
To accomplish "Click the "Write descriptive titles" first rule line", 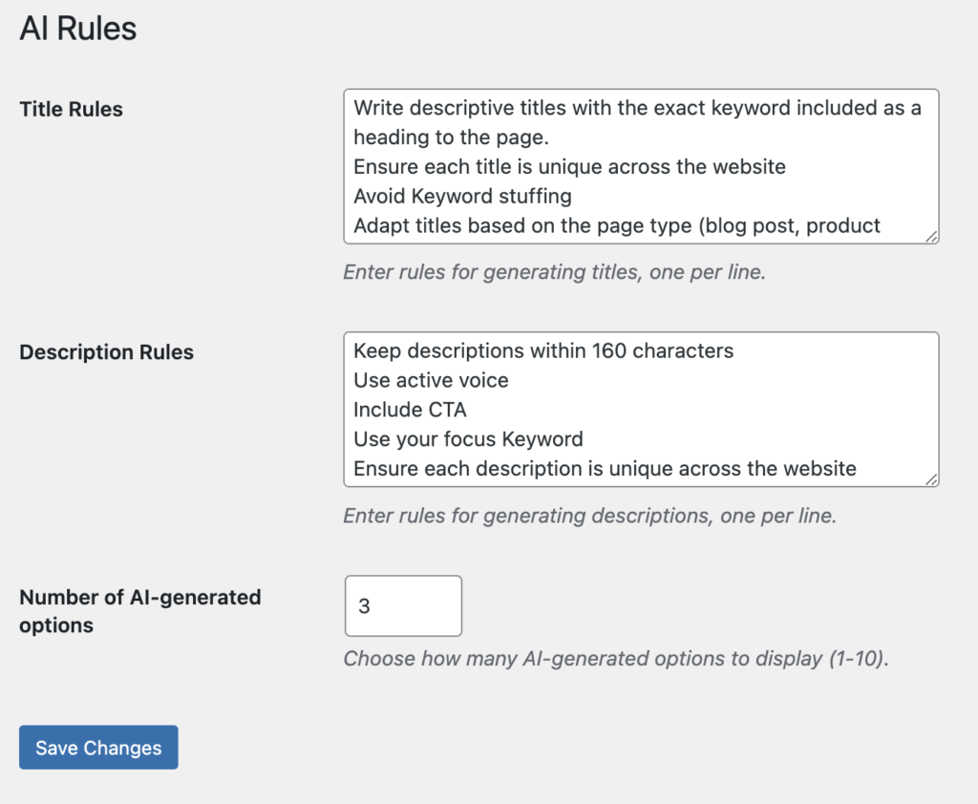I will pyautogui.click(x=637, y=108).
